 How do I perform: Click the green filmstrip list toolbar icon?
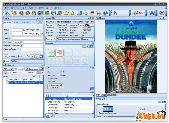[79, 13]
